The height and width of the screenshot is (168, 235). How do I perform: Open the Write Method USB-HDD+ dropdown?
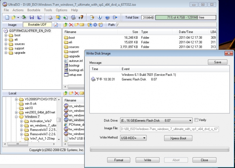(x=144, y=138)
